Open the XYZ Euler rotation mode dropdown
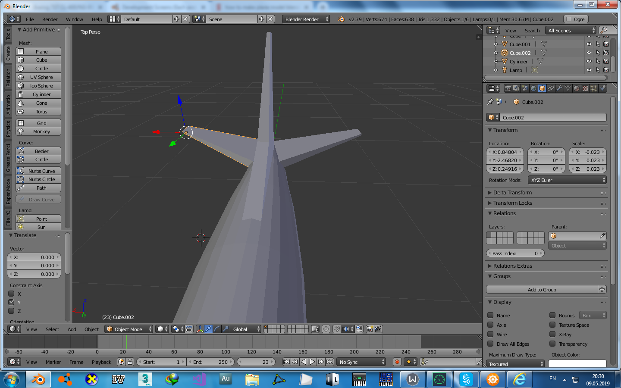This screenshot has height=388, width=621. (567, 180)
